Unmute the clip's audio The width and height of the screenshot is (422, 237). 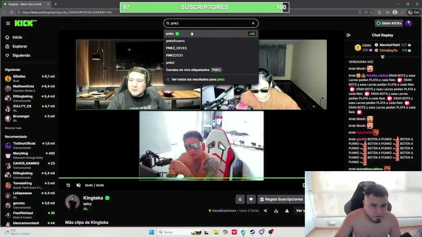click(x=78, y=185)
